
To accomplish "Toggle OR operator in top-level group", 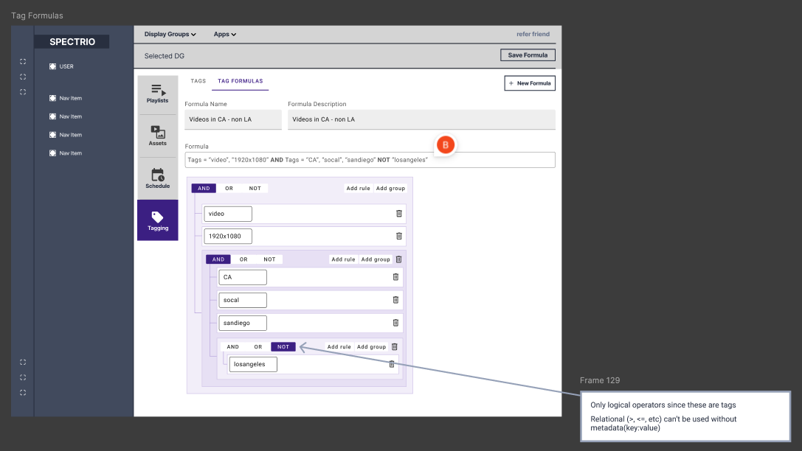I will point(229,189).
